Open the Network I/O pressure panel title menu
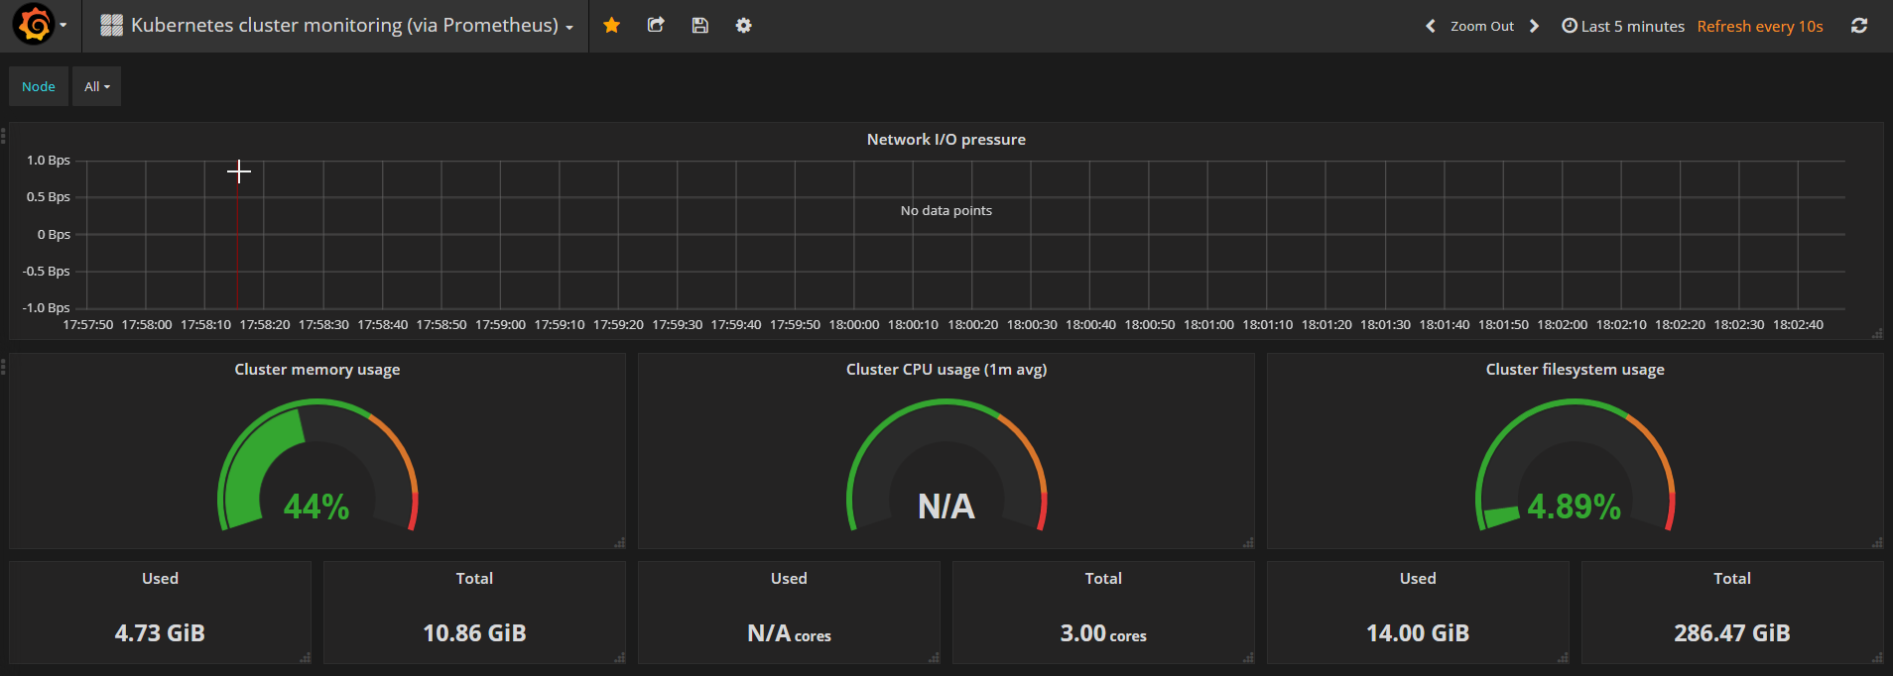Viewport: 1893px width, 676px height. click(946, 140)
